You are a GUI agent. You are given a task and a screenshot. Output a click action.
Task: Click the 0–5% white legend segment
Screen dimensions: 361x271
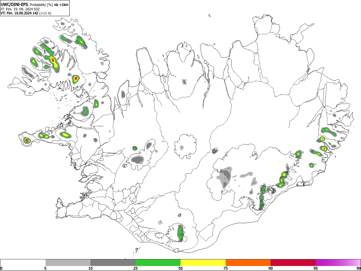pos(23,263)
